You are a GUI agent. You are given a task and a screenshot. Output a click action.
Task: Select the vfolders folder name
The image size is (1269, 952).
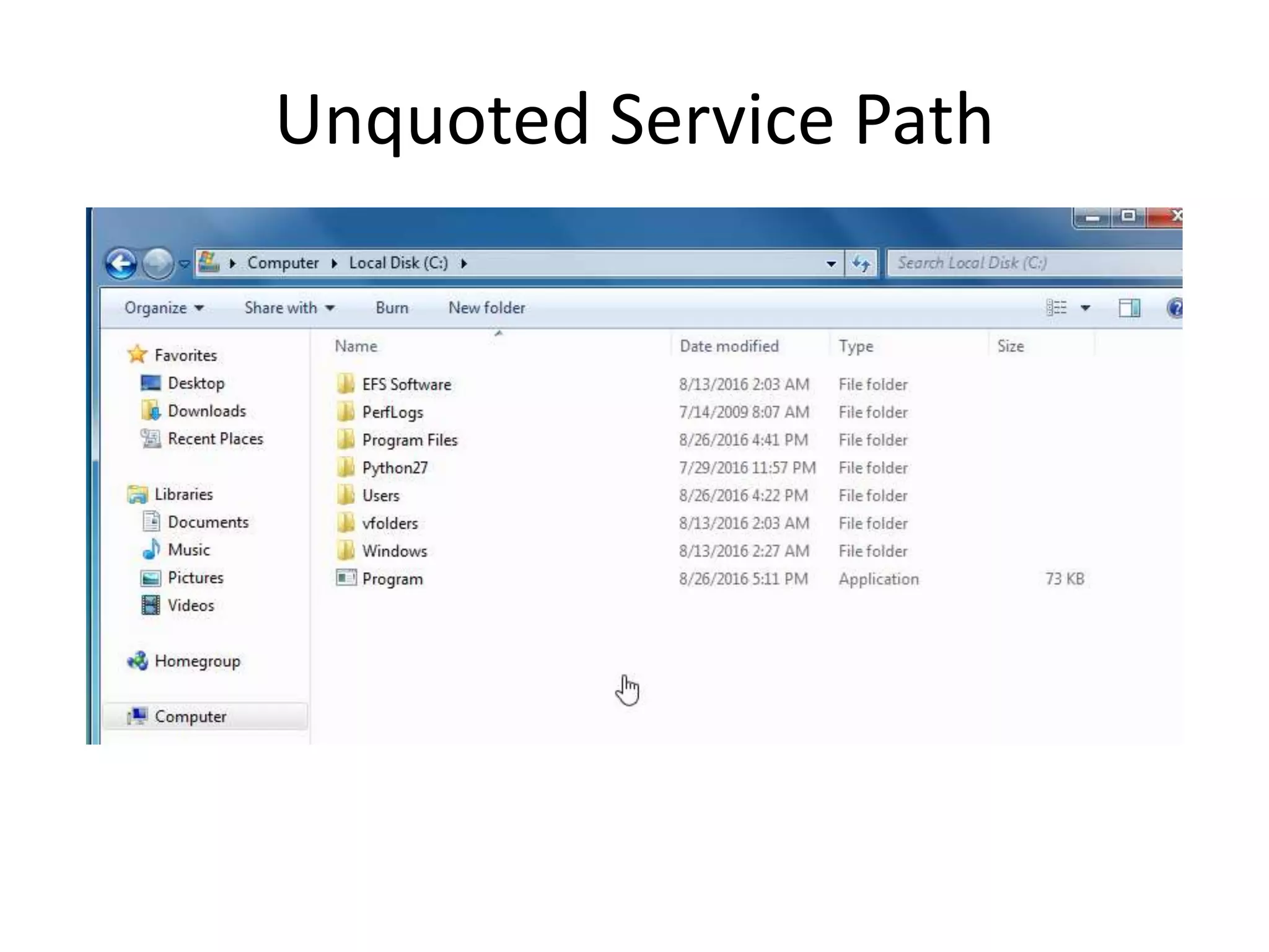pyautogui.click(x=390, y=523)
